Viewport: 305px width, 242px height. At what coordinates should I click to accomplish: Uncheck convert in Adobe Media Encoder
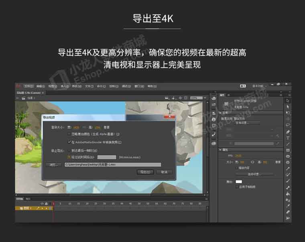(69, 142)
